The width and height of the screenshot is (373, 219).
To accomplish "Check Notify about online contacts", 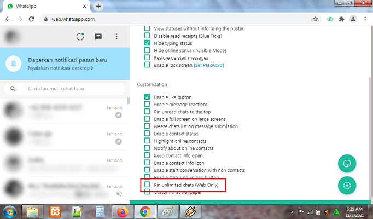I will (147, 148).
